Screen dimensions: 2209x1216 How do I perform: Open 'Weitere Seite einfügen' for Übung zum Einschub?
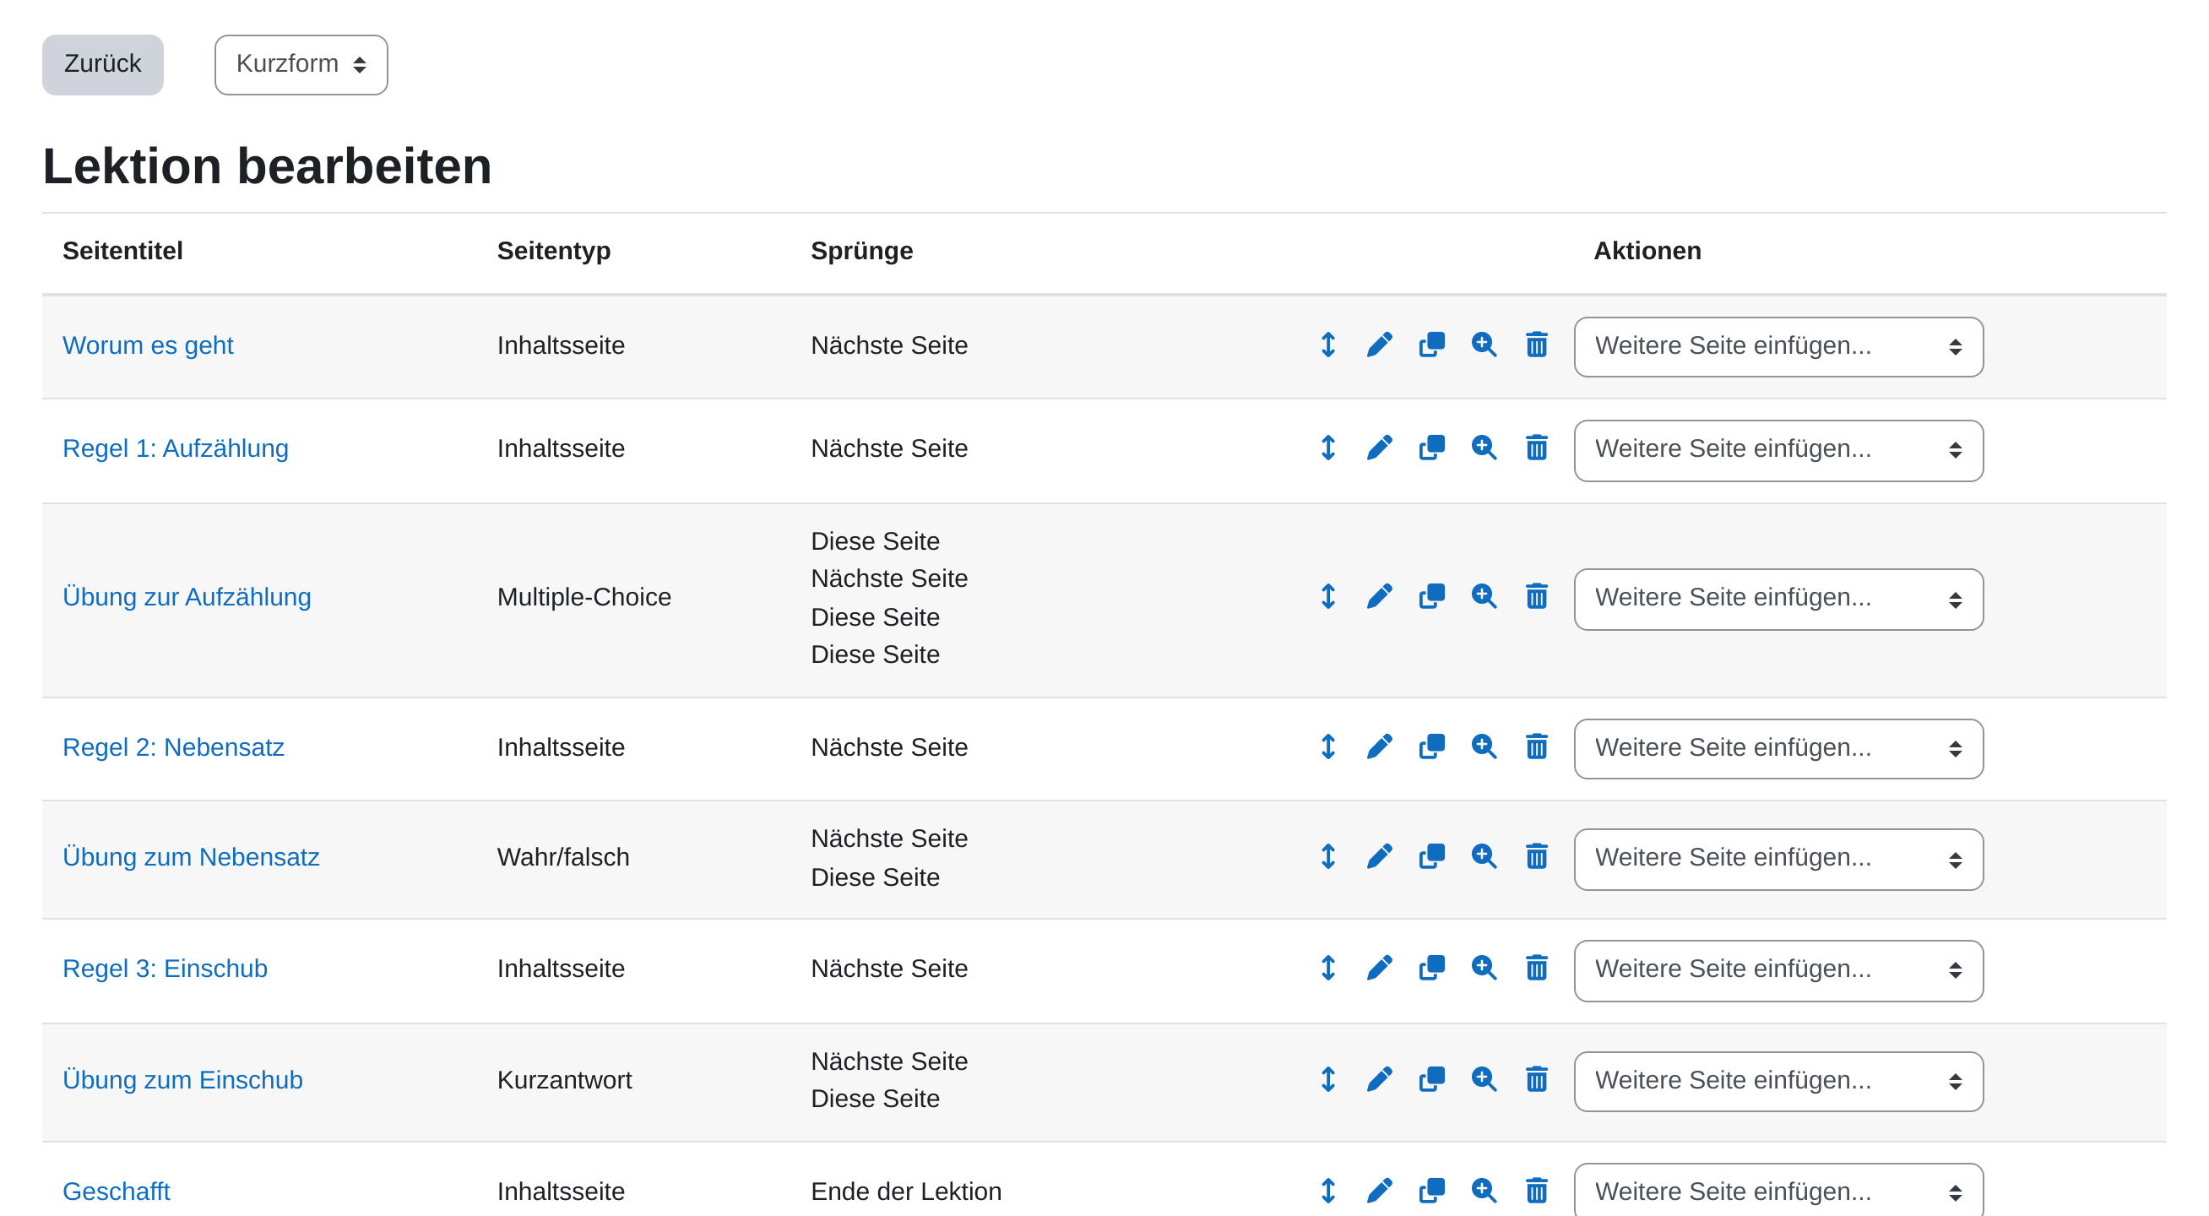(1778, 1081)
